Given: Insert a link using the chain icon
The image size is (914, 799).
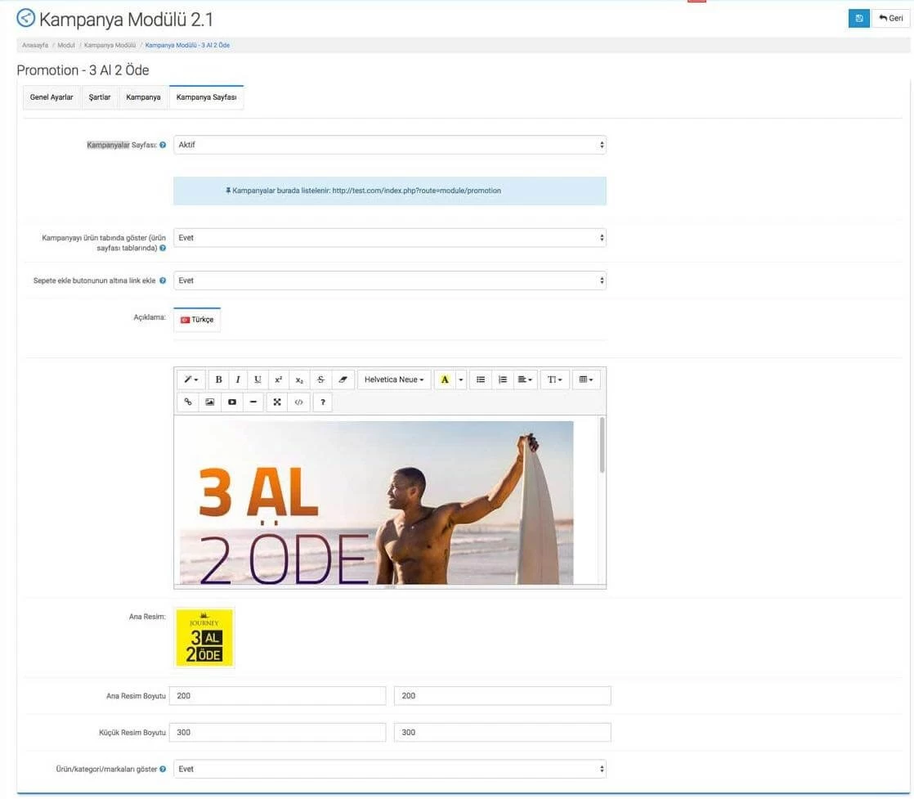Looking at the screenshot, I should coord(188,402).
